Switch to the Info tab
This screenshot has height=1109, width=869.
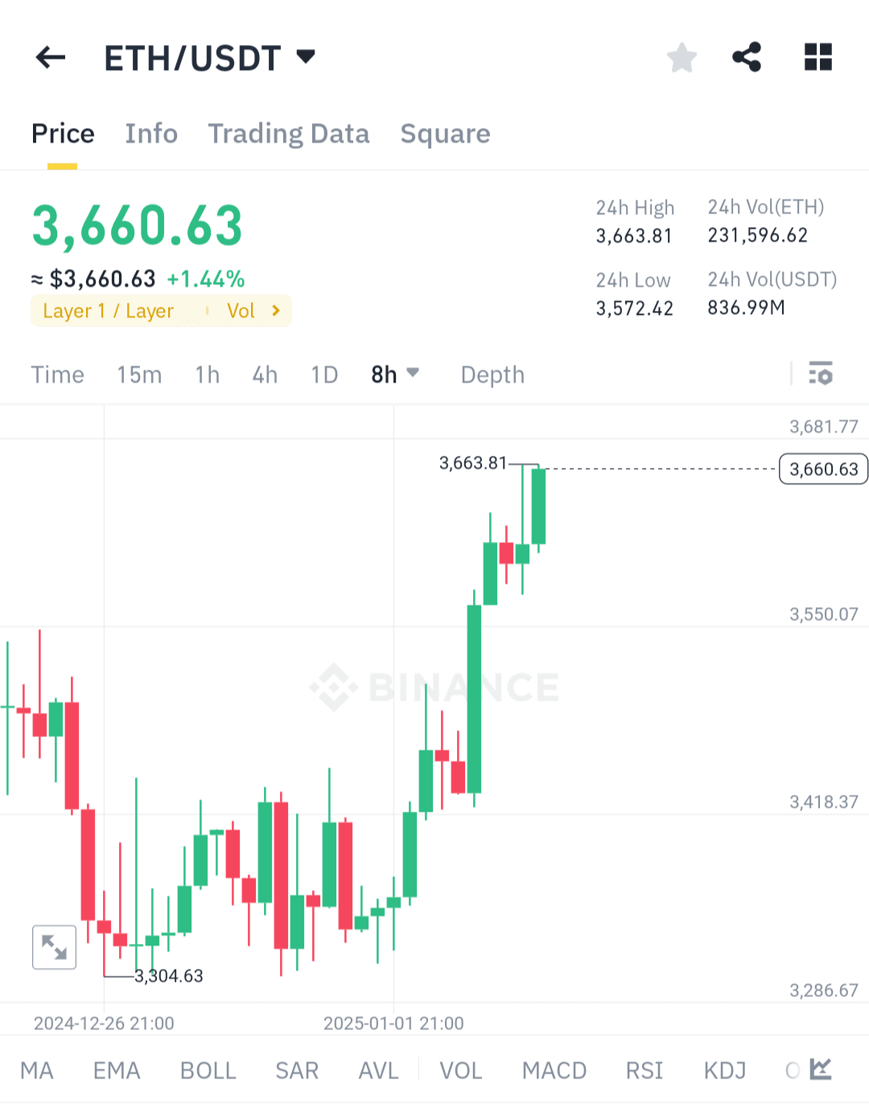[x=151, y=134]
